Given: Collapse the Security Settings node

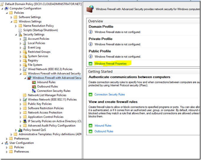Looking at the screenshot, I should [x=16, y=34].
